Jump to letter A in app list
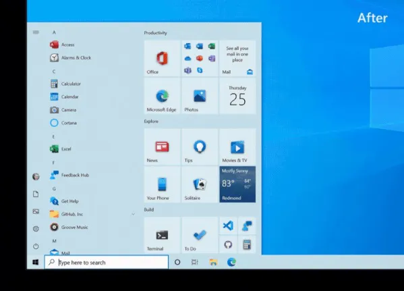Viewport: 404px width, 291px height. coord(54,32)
